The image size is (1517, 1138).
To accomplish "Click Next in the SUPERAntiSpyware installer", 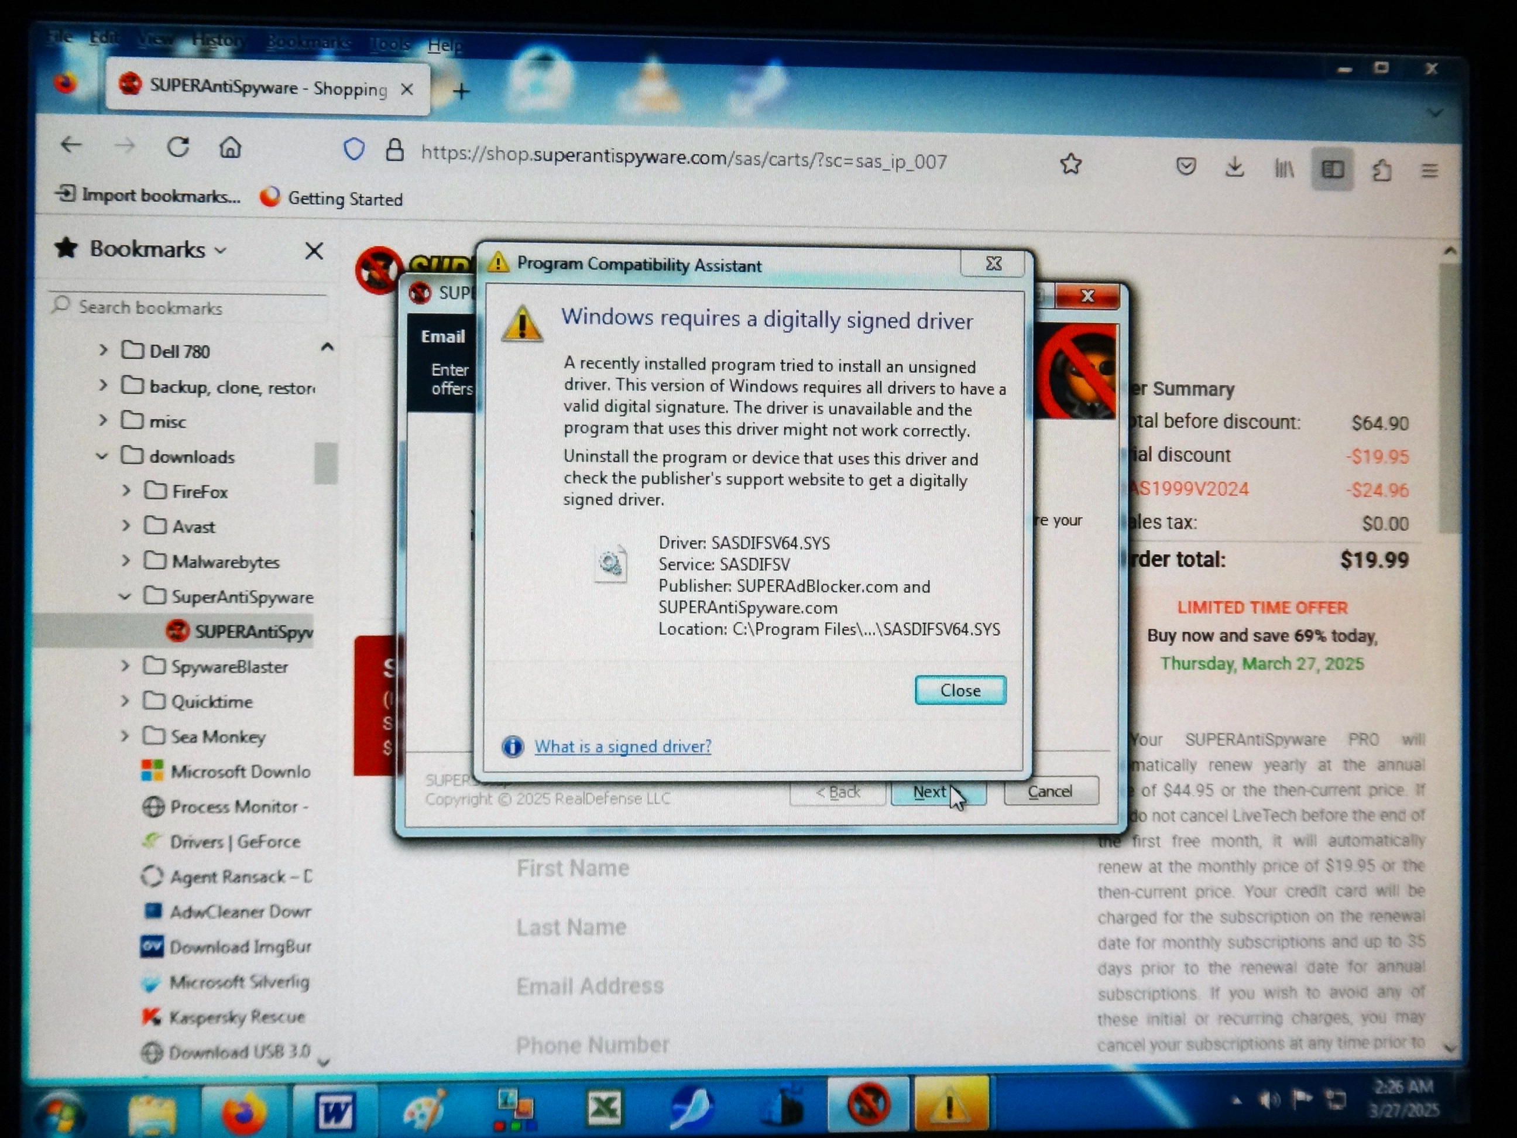I will (938, 792).
